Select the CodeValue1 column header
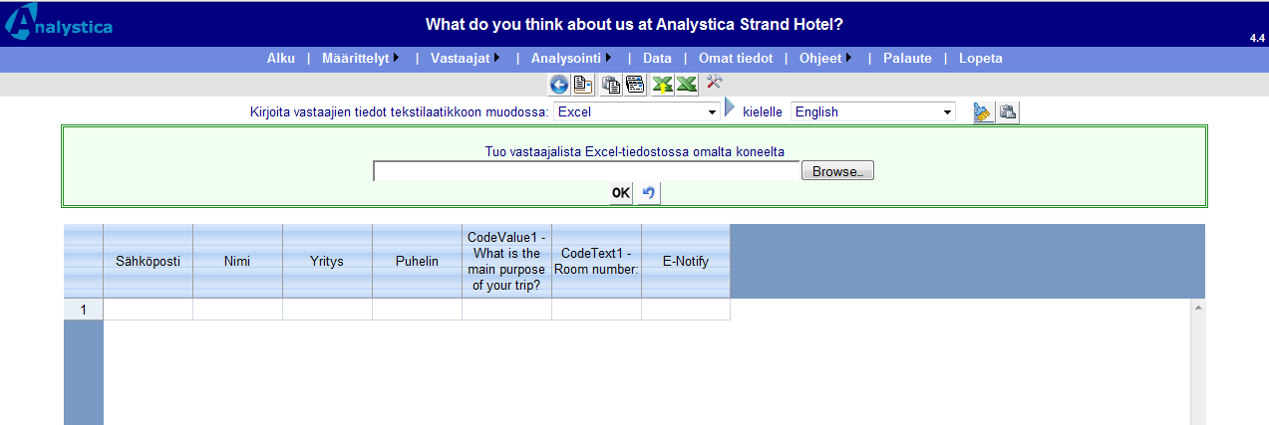 click(x=506, y=261)
